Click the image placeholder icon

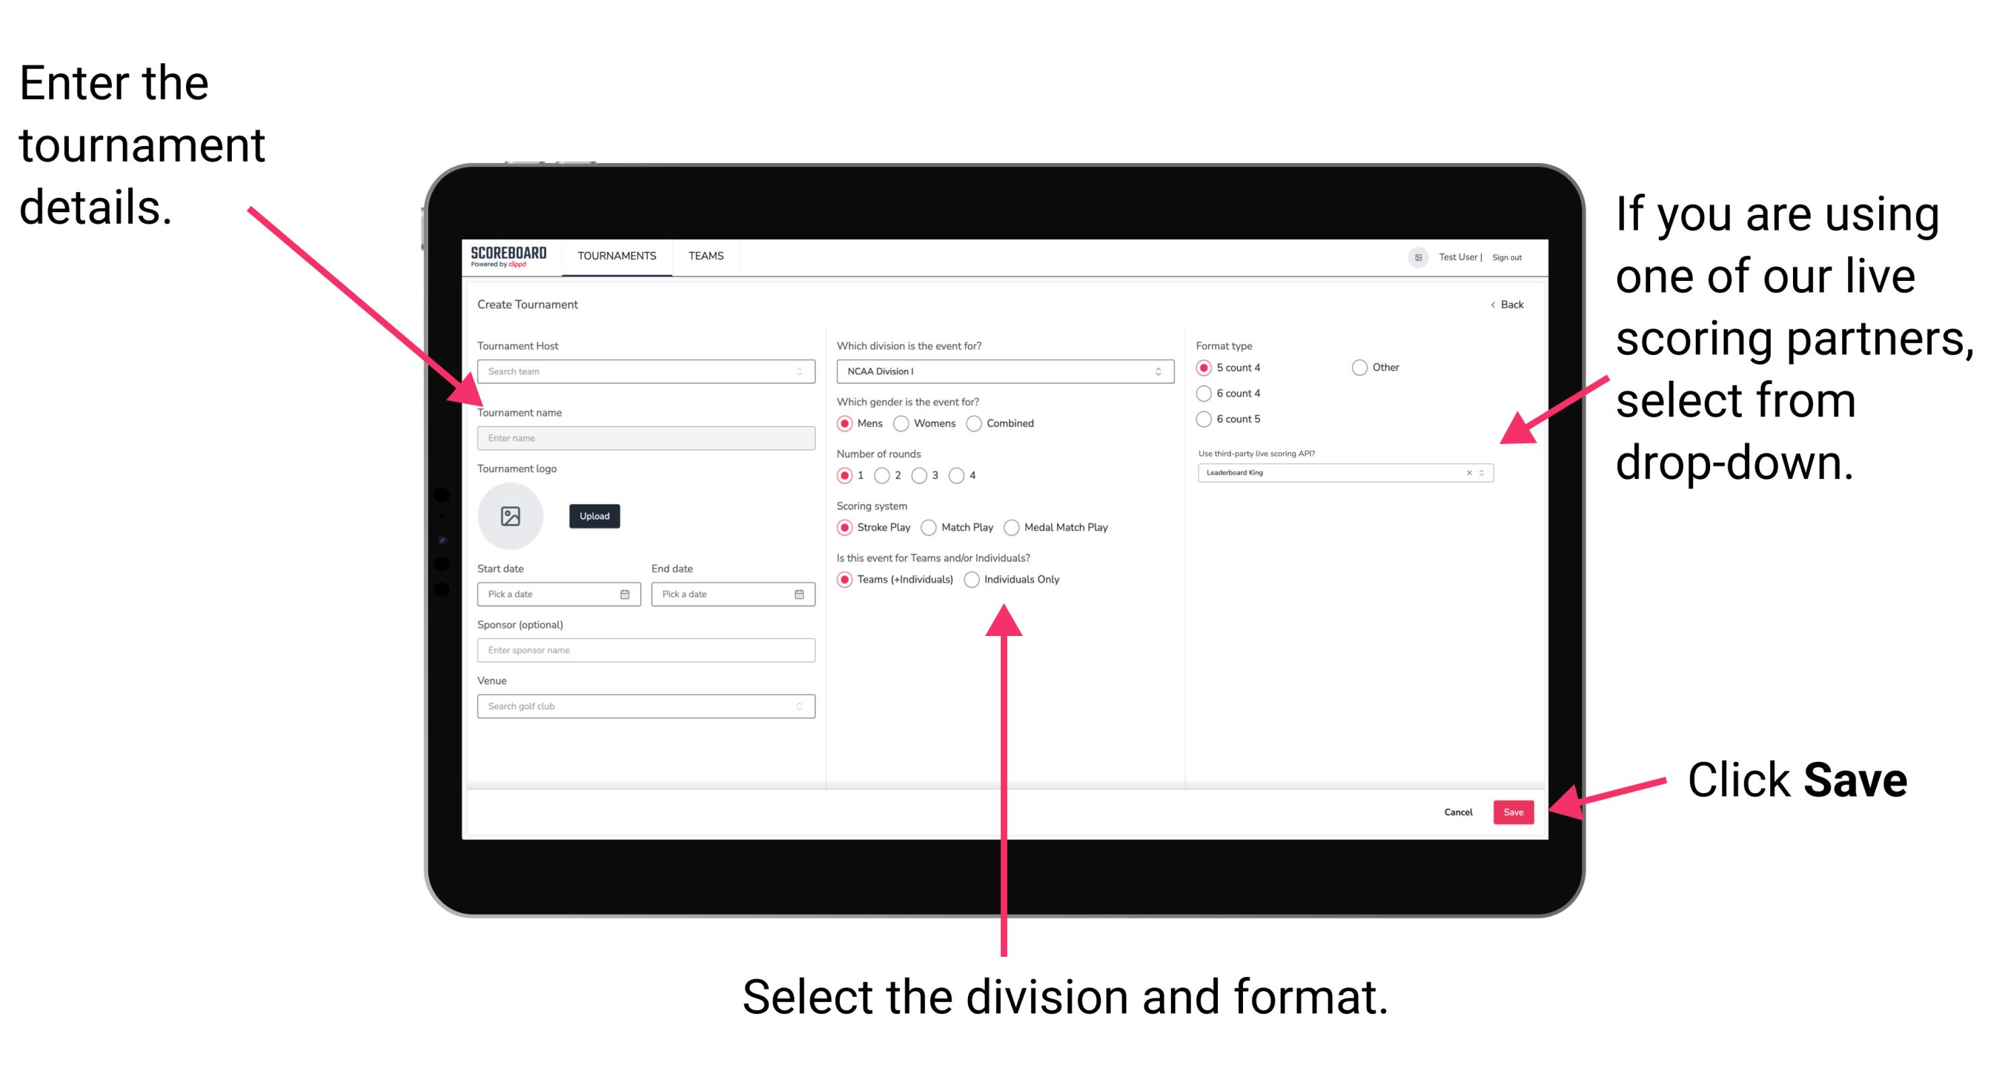click(x=512, y=516)
